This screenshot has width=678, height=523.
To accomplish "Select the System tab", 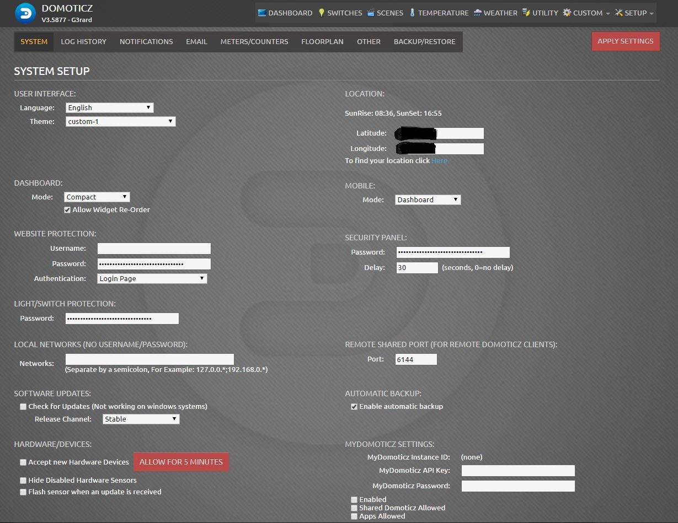I will tap(34, 41).
